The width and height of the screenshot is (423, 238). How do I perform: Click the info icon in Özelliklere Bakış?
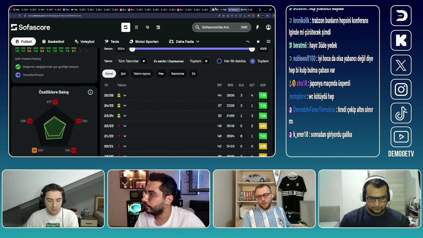coord(90,92)
